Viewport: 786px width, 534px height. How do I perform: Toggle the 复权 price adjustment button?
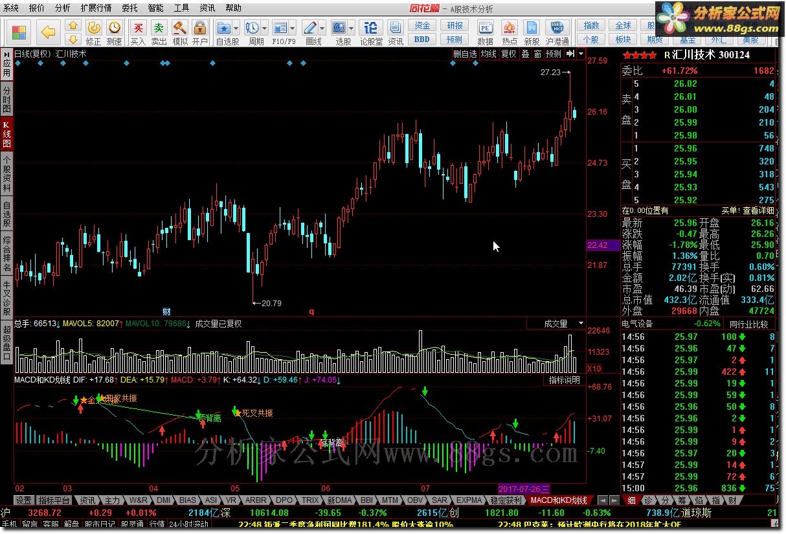pyautogui.click(x=509, y=54)
